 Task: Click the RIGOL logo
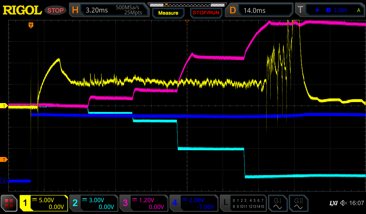(x=22, y=10)
